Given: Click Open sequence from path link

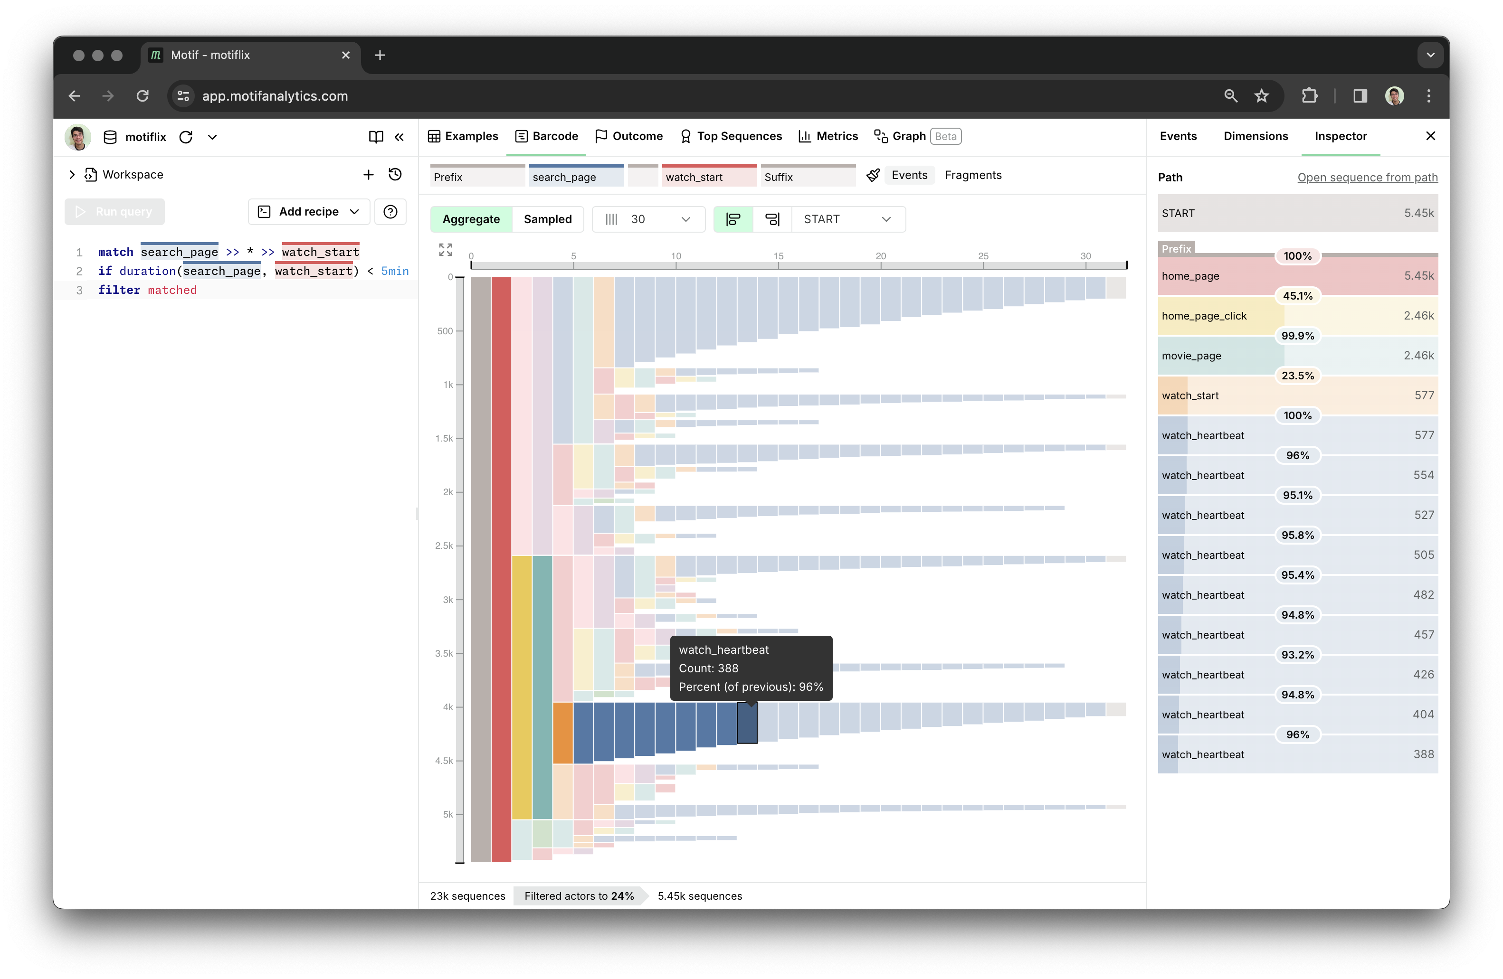Looking at the screenshot, I should 1367,178.
